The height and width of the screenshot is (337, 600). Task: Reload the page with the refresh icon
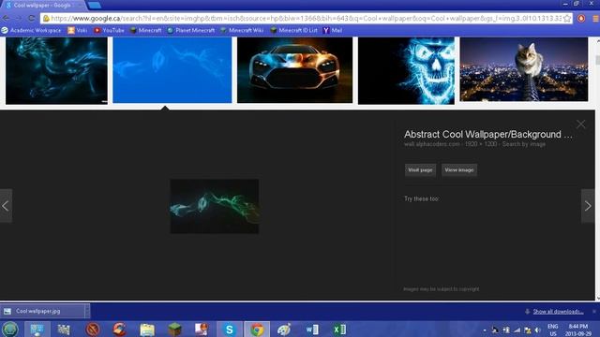pyautogui.click(x=31, y=18)
